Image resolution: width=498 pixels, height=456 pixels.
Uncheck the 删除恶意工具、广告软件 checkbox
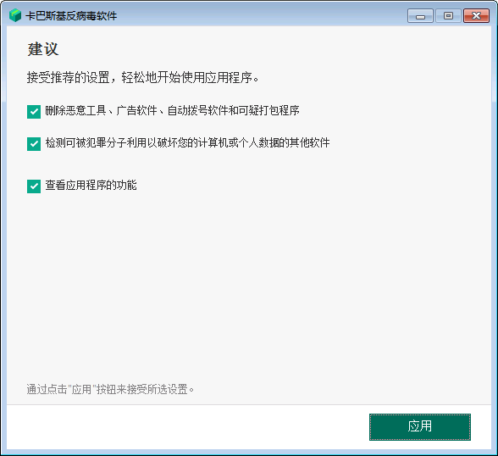34,112
